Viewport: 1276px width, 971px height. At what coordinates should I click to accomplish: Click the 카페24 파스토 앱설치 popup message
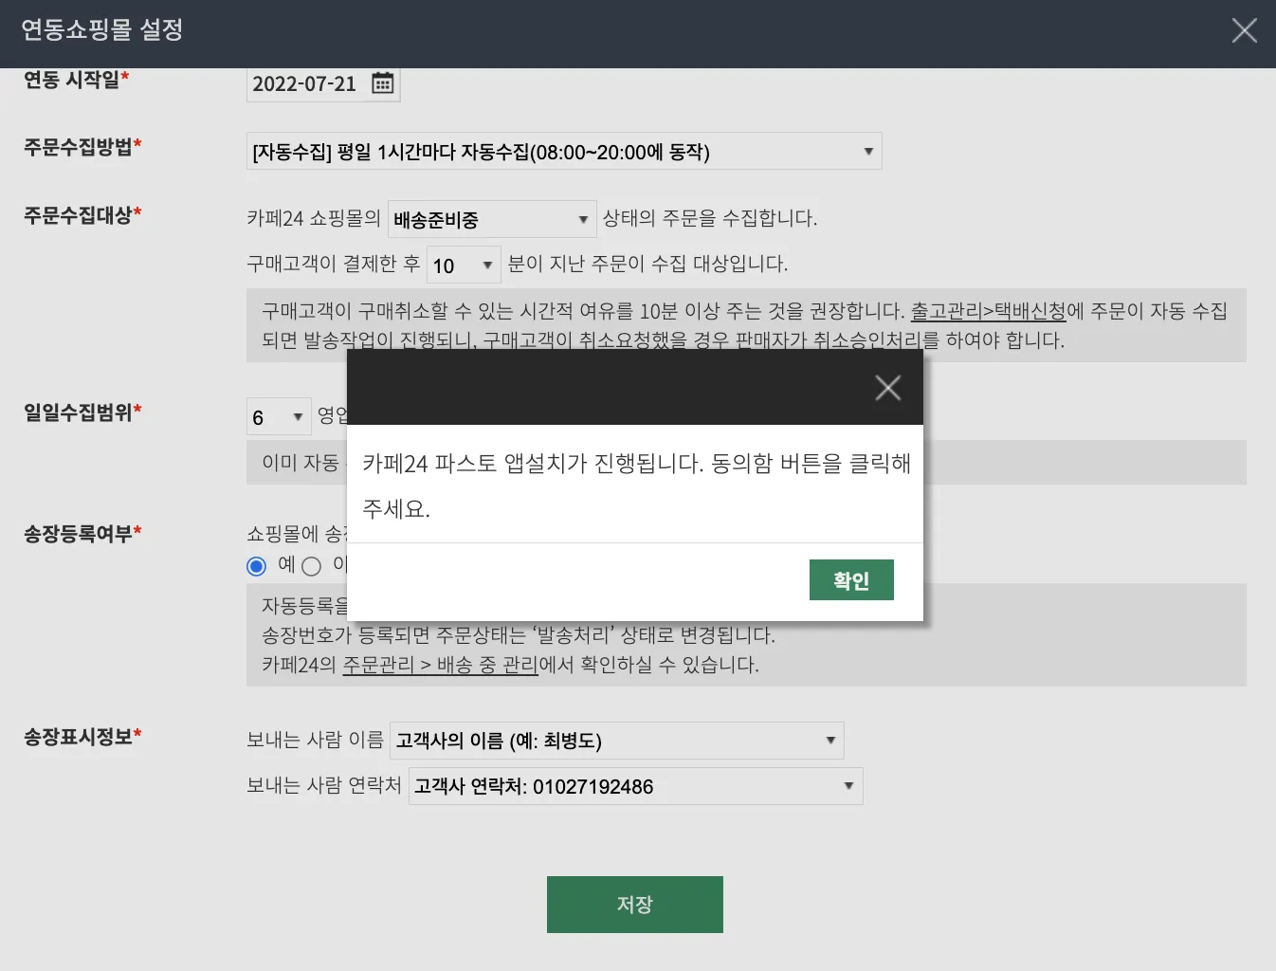point(636,485)
